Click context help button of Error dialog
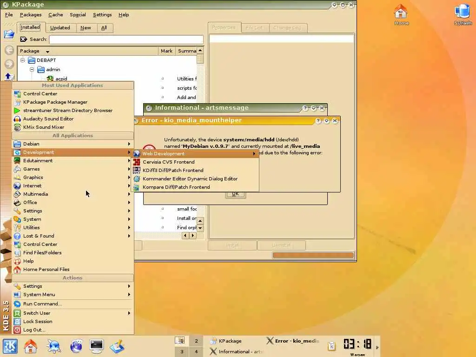476x357 pixels. click(x=318, y=121)
